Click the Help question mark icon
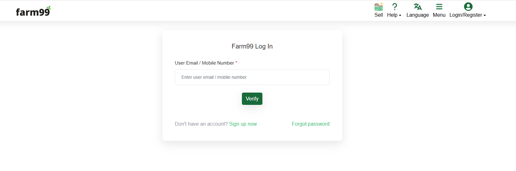 click(x=394, y=7)
